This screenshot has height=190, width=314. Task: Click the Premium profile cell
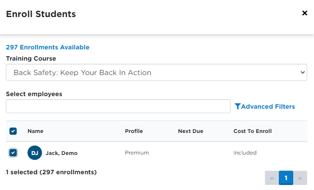tap(137, 153)
